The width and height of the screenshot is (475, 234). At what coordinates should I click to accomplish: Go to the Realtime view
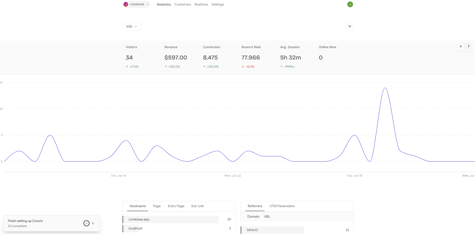[x=201, y=5]
